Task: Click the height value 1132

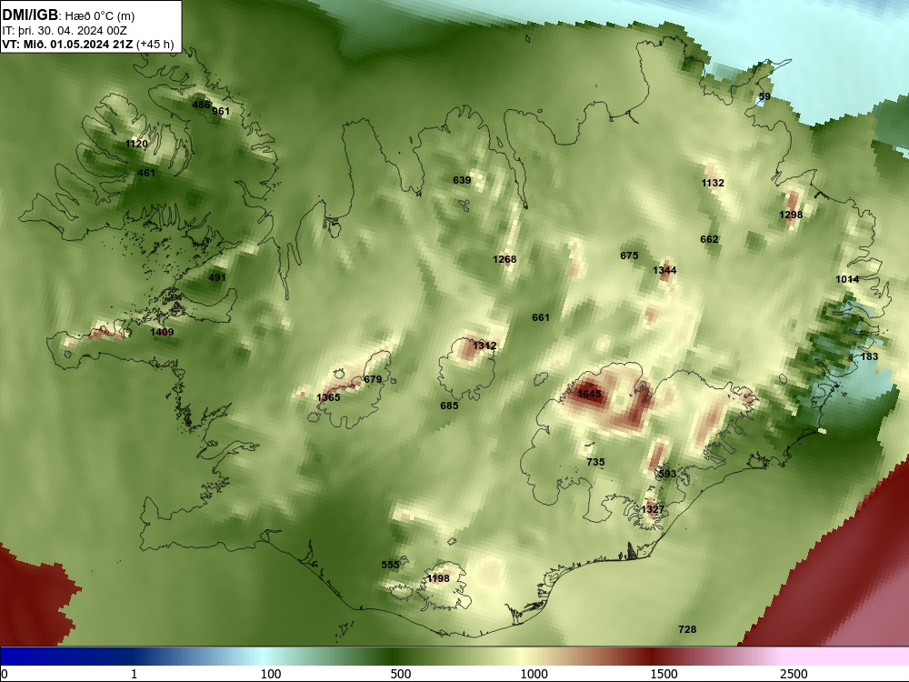Action: coord(713,183)
